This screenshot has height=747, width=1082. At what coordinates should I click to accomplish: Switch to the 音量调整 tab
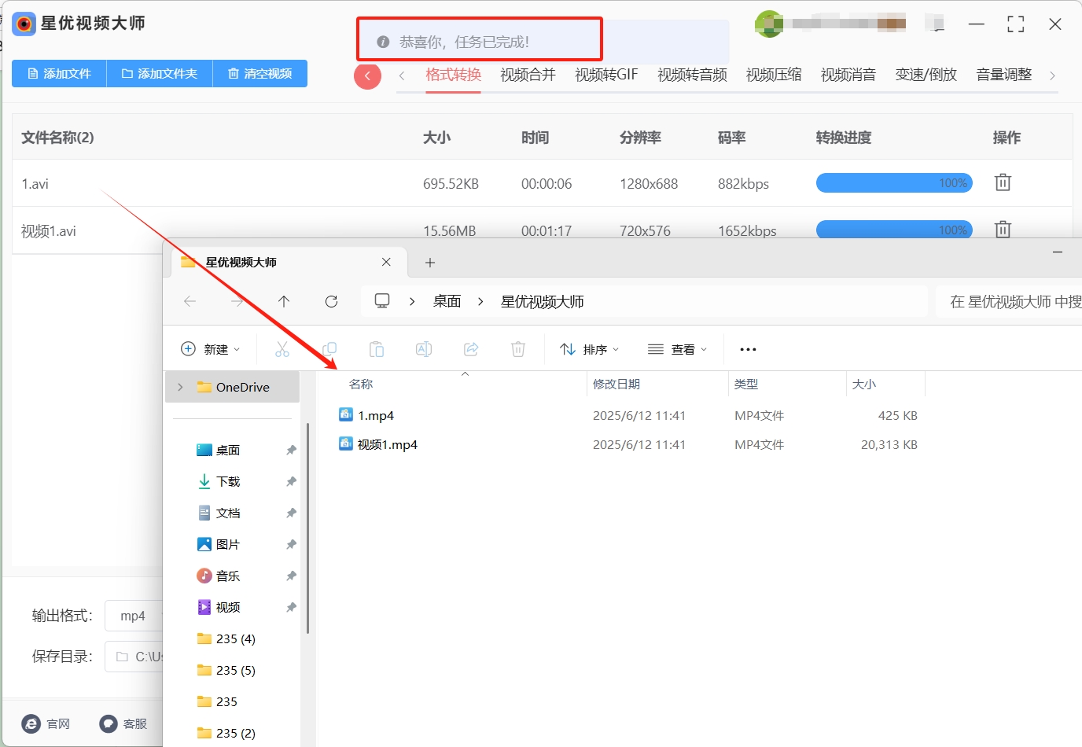coord(1004,75)
